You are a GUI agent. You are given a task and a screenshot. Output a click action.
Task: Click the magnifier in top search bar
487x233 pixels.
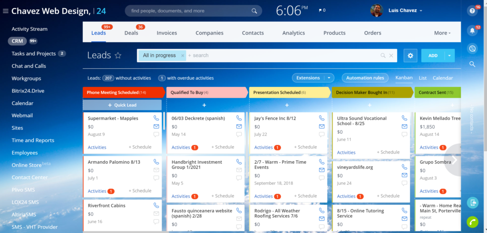(x=254, y=11)
